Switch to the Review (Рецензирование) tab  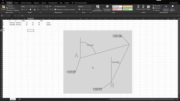coord(53,3)
